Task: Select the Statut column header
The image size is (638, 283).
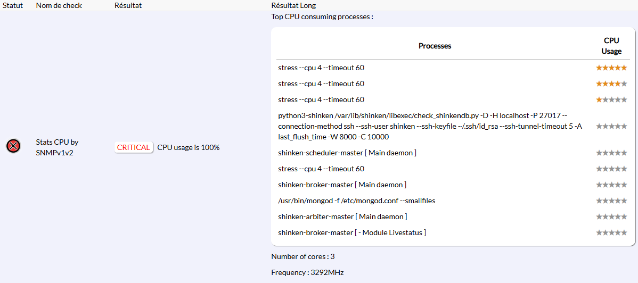Action: pyautogui.click(x=13, y=5)
